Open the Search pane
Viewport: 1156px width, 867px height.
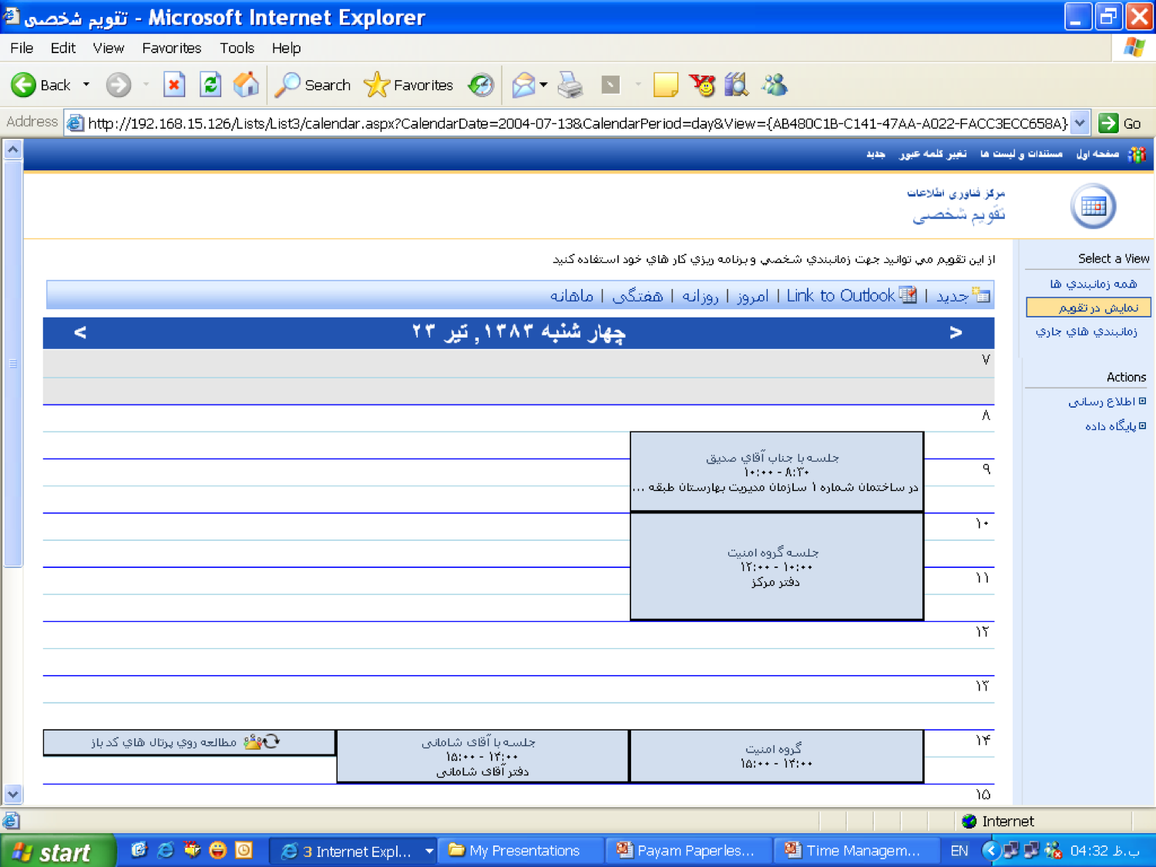(313, 85)
